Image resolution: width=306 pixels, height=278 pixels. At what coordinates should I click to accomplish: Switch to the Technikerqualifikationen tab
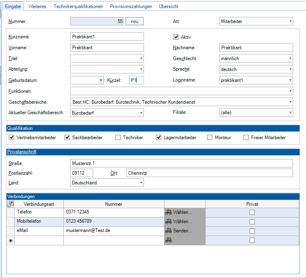(78, 6)
